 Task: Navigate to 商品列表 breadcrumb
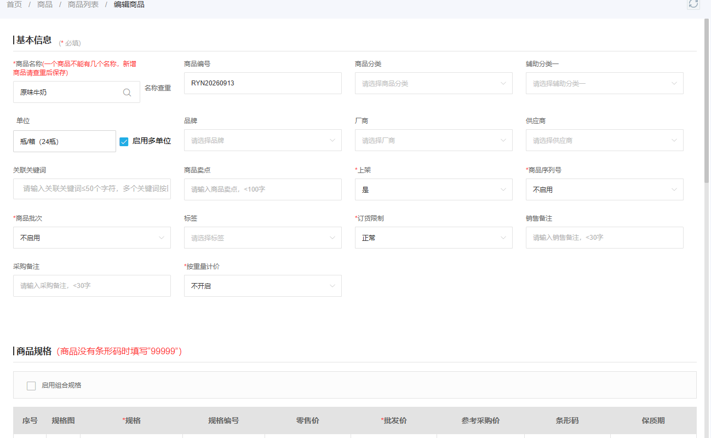pyautogui.click(x=83, y=4)
